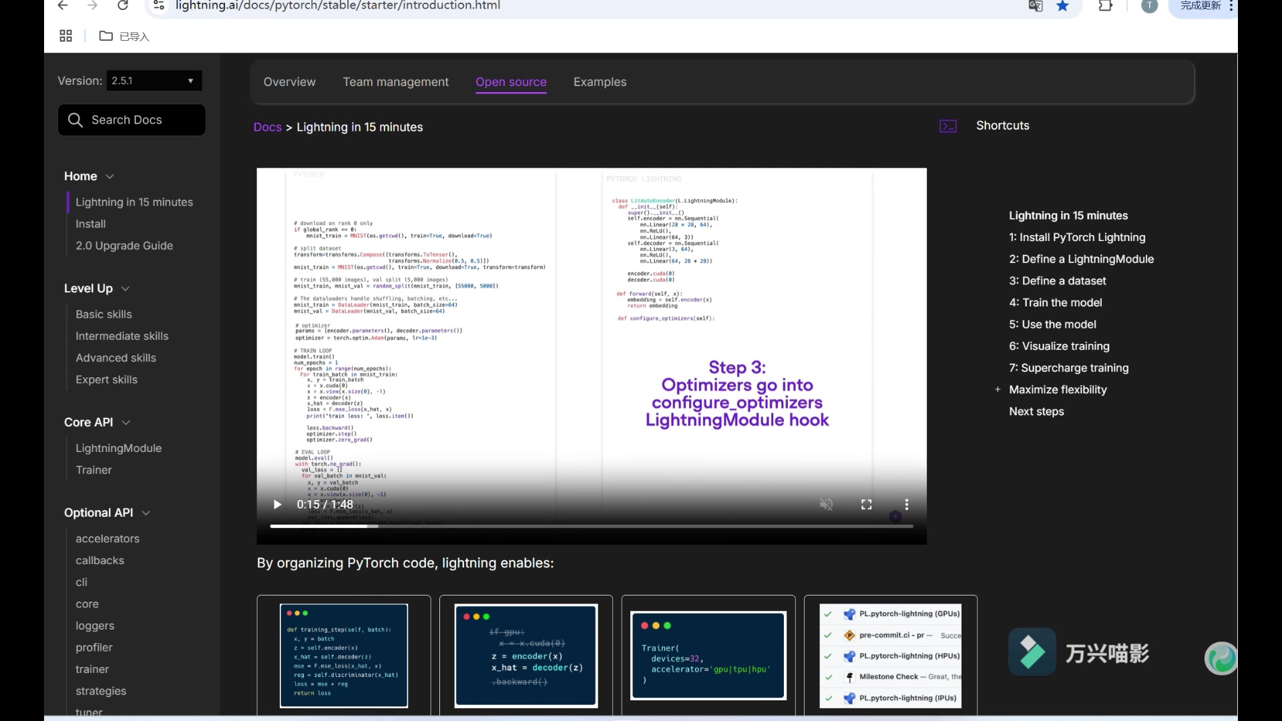This screenshot has height=721, width=1282.
Task: Collapse the Level Up section
Action: point(126,288)
